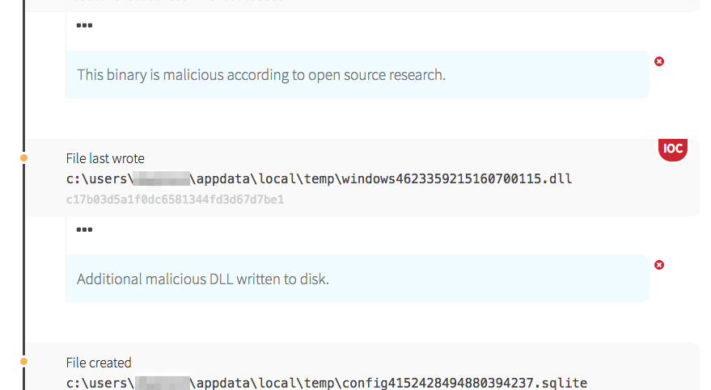Edit the "Additional malicious DLL written" note text
The height and width of the screenshot is (390, 711).
point(203,279)
